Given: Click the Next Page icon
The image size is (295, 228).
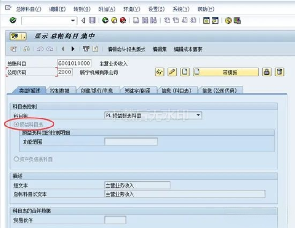Looking at the screenshot, I should (x=185, y=21).
